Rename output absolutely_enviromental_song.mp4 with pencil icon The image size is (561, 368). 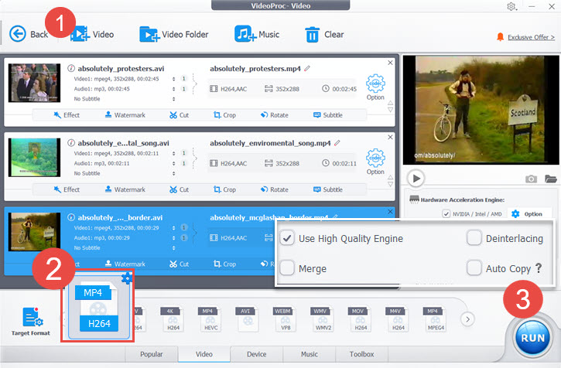(x=337, y=143)
